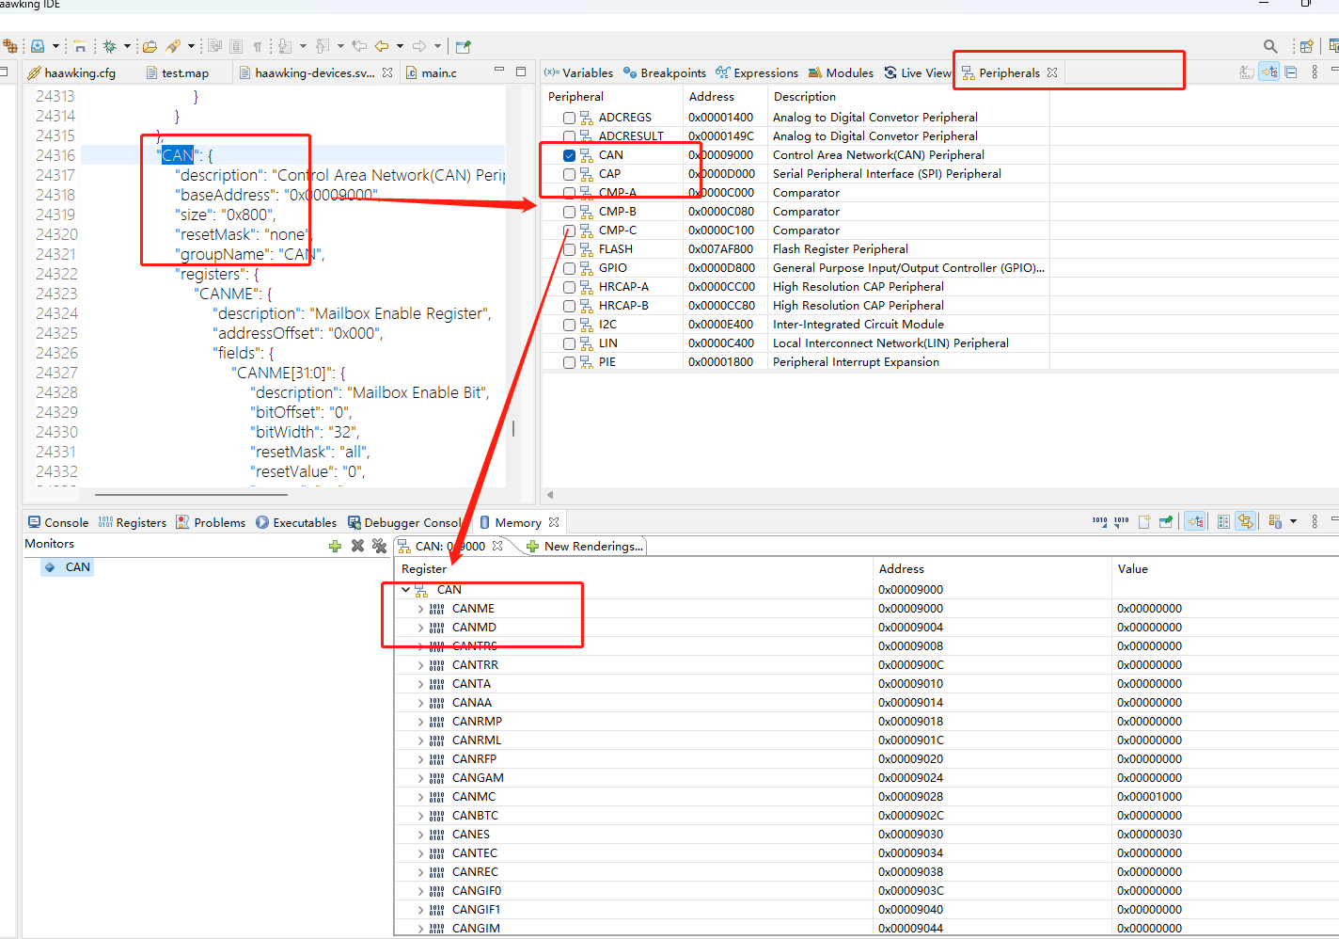The image size is (1339, 939).
Task: Check the FLASH peripheral checkbox
Action: click(x=569, y=249)
